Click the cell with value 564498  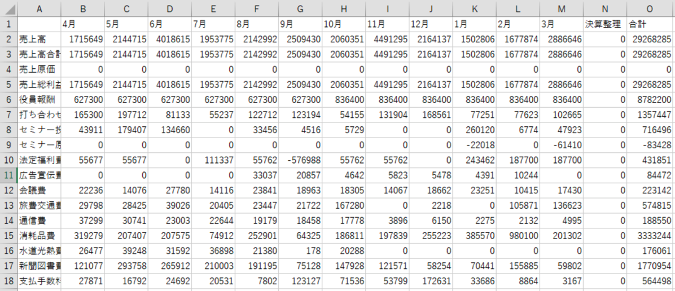click(x=651, y=282)
